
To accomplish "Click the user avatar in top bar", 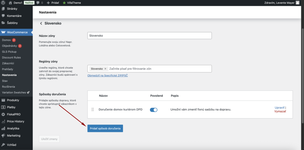I will pyautogui.click(x=298, y=3).
